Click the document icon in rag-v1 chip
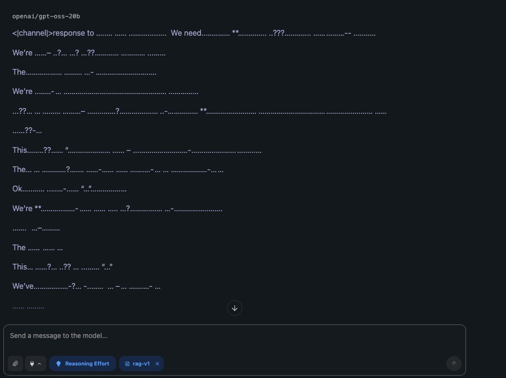The height and width of the screenshot is (378, 506). pos(128,364)
